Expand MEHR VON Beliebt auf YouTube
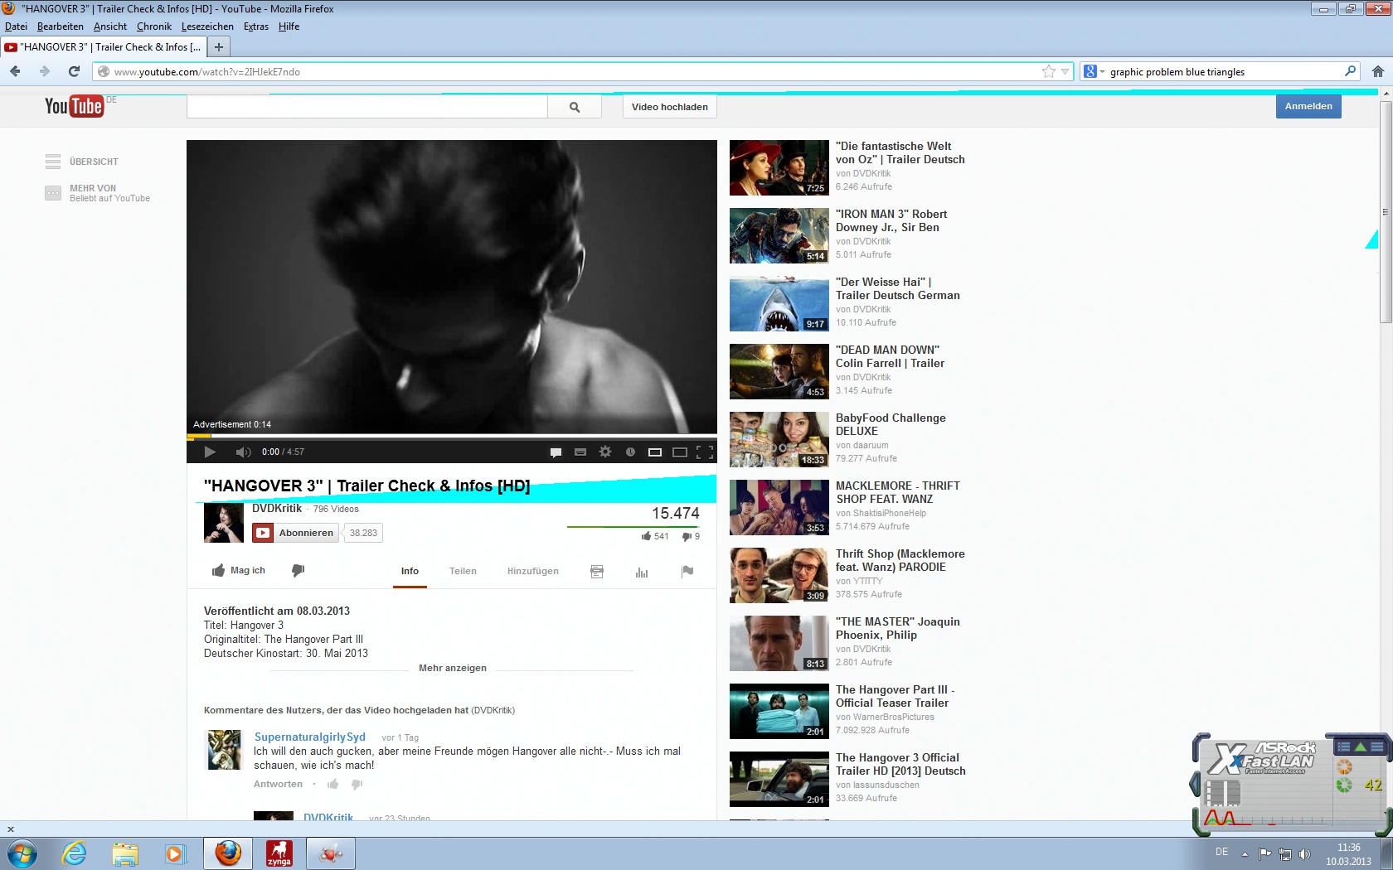This screenshot has height=870, width=1393. 98,193
